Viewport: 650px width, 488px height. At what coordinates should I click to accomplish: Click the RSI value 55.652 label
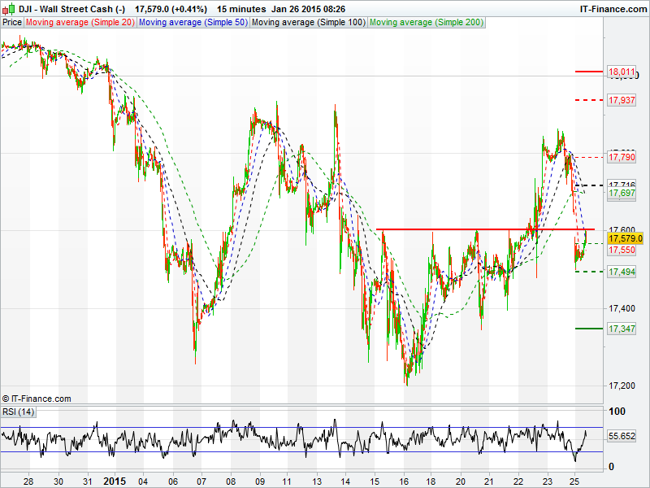tap(623, 437)
